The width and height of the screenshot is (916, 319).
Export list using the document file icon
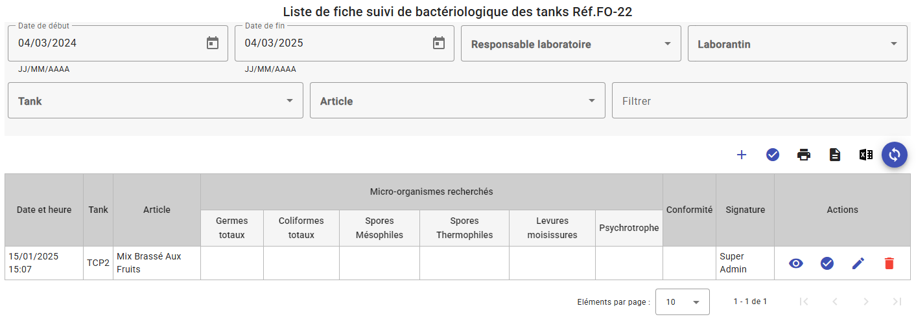point(835,155)
